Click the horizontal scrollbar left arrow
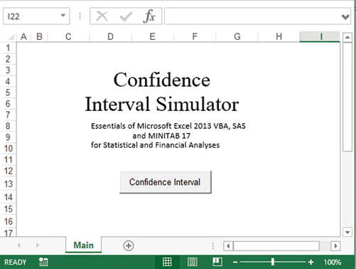356x269 pixels. click(x=228, y=246)
